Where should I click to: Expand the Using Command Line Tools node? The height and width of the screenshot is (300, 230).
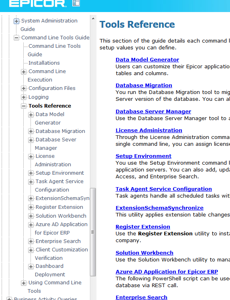24,283
